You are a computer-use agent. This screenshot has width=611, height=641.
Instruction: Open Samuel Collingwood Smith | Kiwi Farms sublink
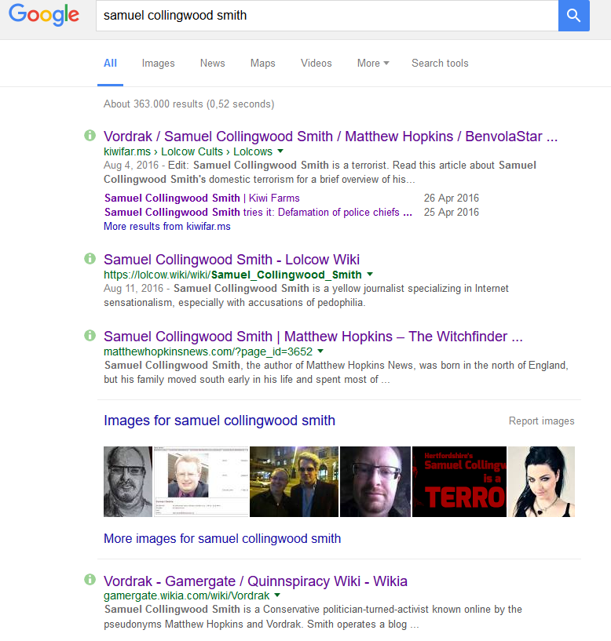click(x=202, y=198)
